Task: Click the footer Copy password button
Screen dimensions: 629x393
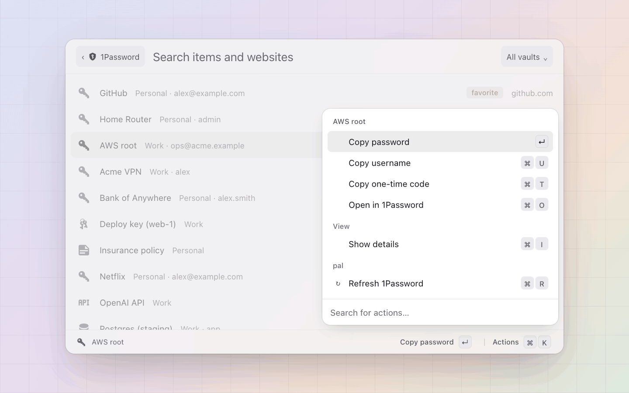Action: (x=435, y=342)
